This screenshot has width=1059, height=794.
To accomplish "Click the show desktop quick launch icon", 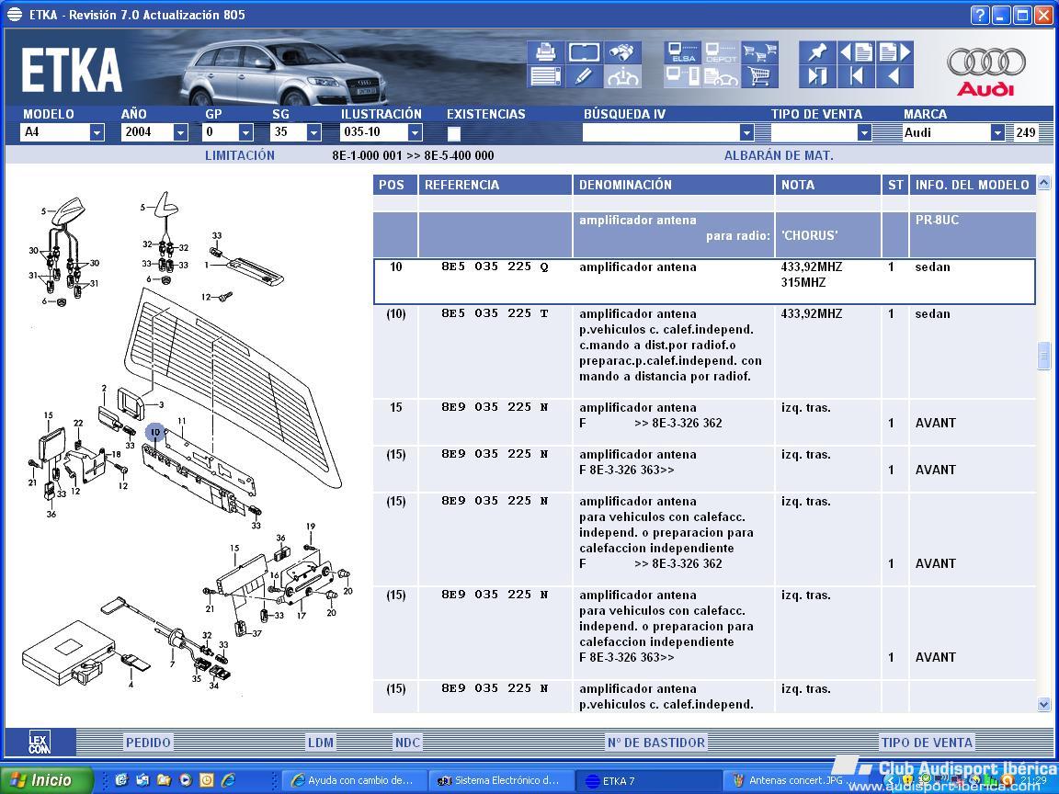I will pyautogui.click(x=121, y=780).
